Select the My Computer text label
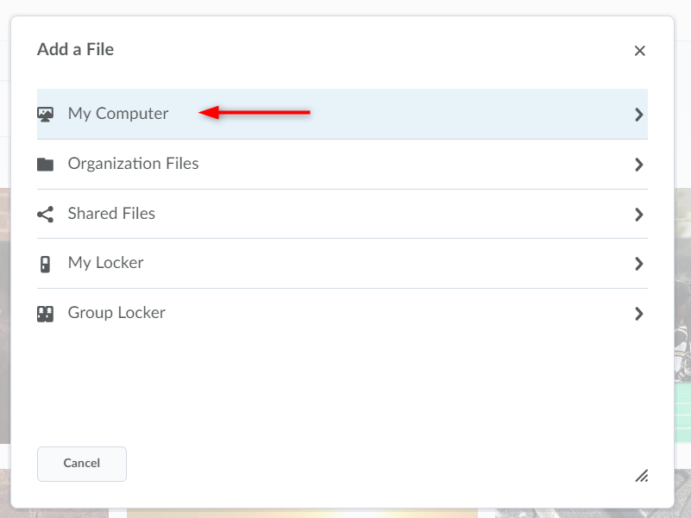 pyautogui.click(x=118, y=114)
